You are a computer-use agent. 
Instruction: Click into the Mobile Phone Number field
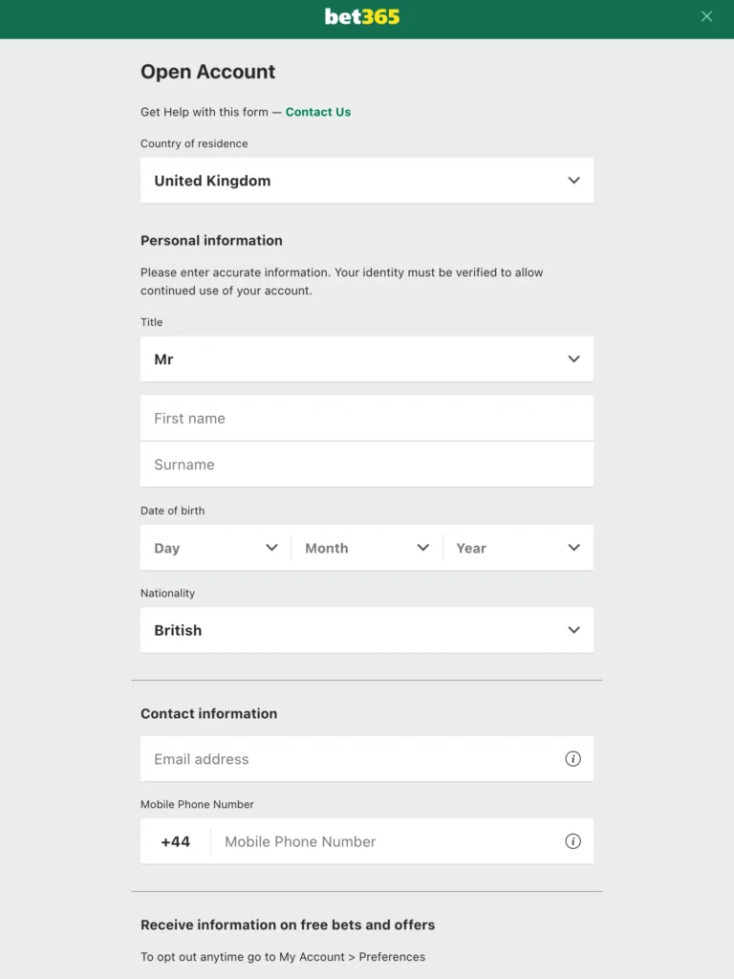(x=387, y=841)
